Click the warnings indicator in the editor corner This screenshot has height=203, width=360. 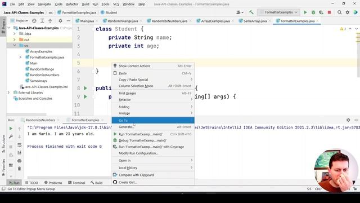[343, 29]
